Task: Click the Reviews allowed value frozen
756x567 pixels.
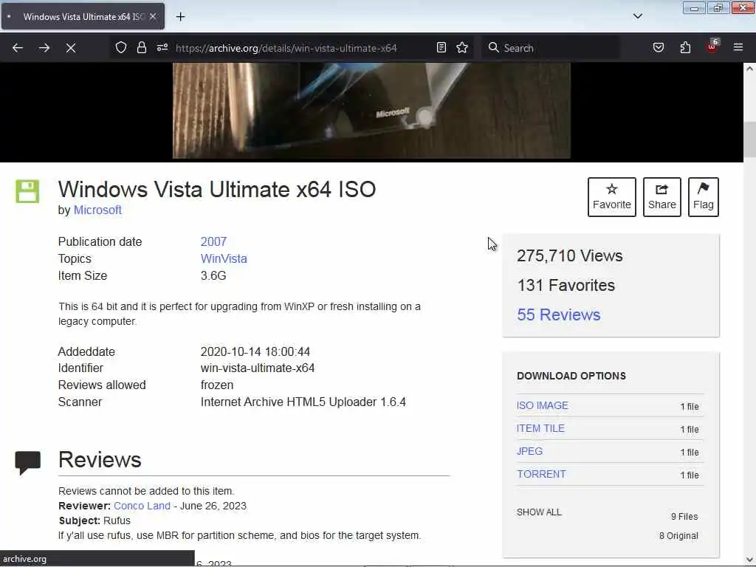Action: [217, 385]
